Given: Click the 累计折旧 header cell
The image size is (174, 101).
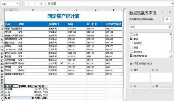Looking at the screenshot, I should [x=95, y=24].
